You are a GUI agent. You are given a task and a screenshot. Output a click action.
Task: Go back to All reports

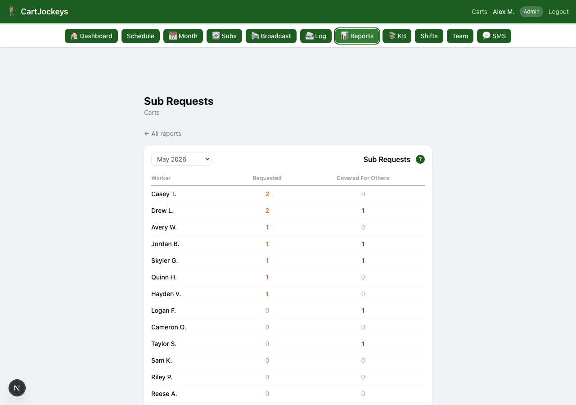click(162, 134)
